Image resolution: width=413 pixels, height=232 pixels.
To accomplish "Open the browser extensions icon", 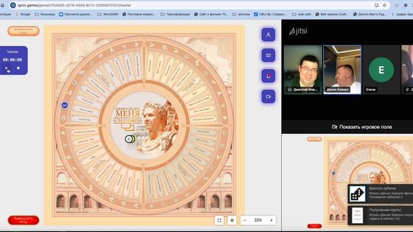I will (x=397, y=5).
